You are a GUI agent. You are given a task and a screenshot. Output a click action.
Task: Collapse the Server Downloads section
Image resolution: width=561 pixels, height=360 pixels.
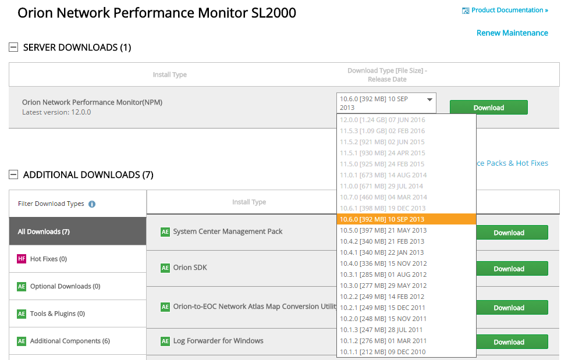[13, 48]
